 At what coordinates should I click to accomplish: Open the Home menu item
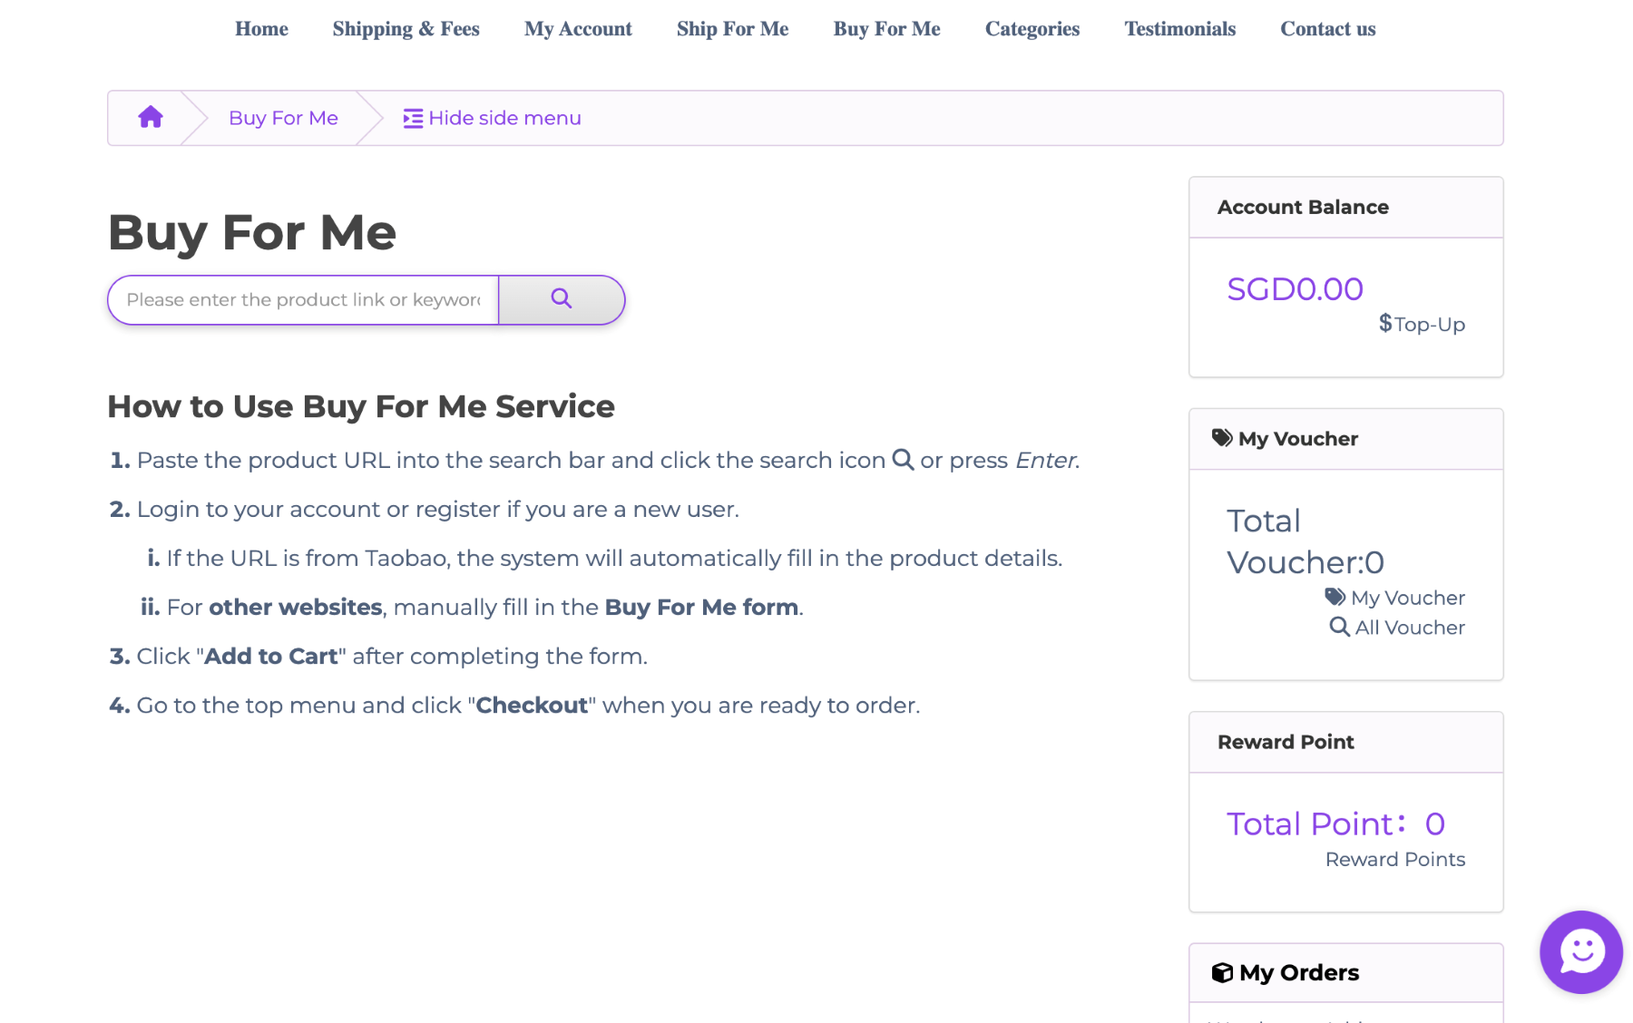(x=261, y=29)
